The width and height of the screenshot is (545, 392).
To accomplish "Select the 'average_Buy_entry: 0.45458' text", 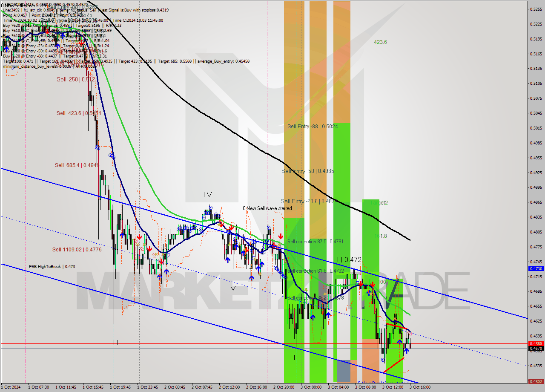I will (x=223, y=61).
